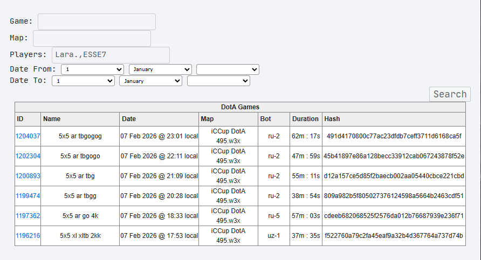Open game ID 1196216 link

28,236
